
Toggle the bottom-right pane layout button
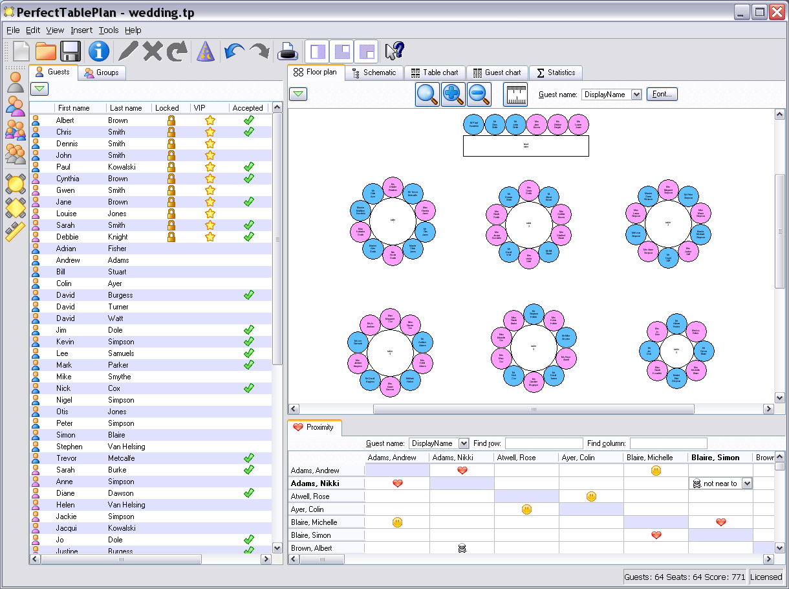coord(366,51)
